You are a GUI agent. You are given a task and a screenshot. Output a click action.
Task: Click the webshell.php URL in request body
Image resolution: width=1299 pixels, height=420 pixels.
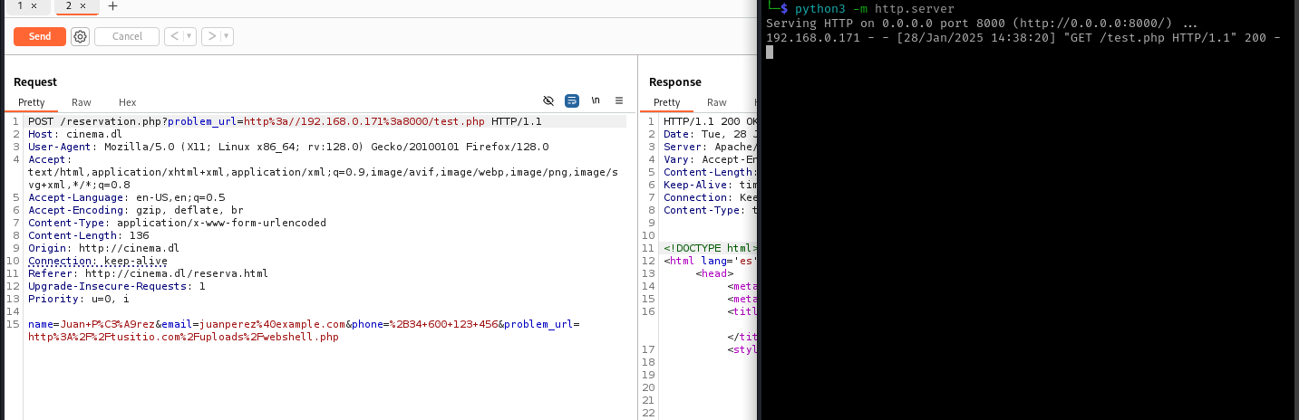183,337
